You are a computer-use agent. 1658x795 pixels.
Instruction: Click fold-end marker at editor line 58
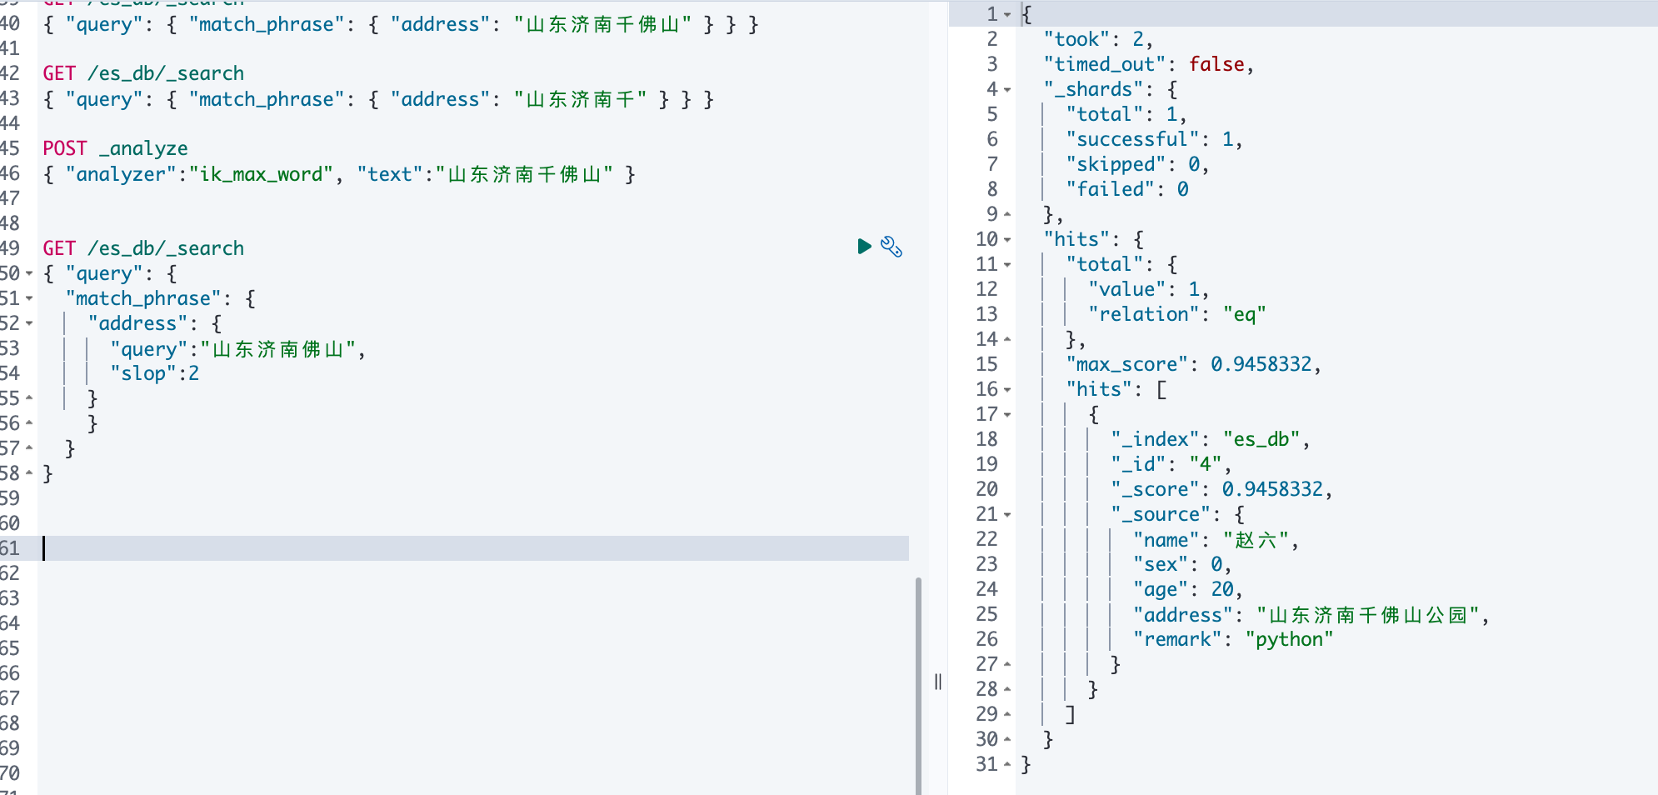click(x=29, y=473)
